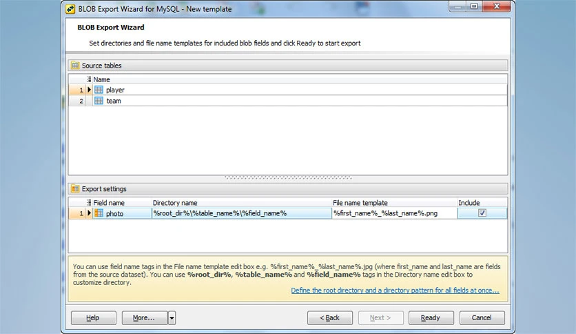Open the define root directory link
576x334 pixels.
[395, 291]
